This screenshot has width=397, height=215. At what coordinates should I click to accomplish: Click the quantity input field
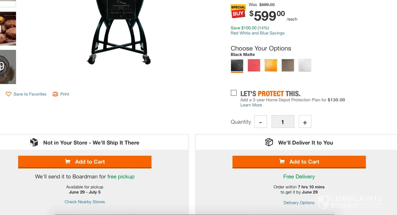(283, 122)
